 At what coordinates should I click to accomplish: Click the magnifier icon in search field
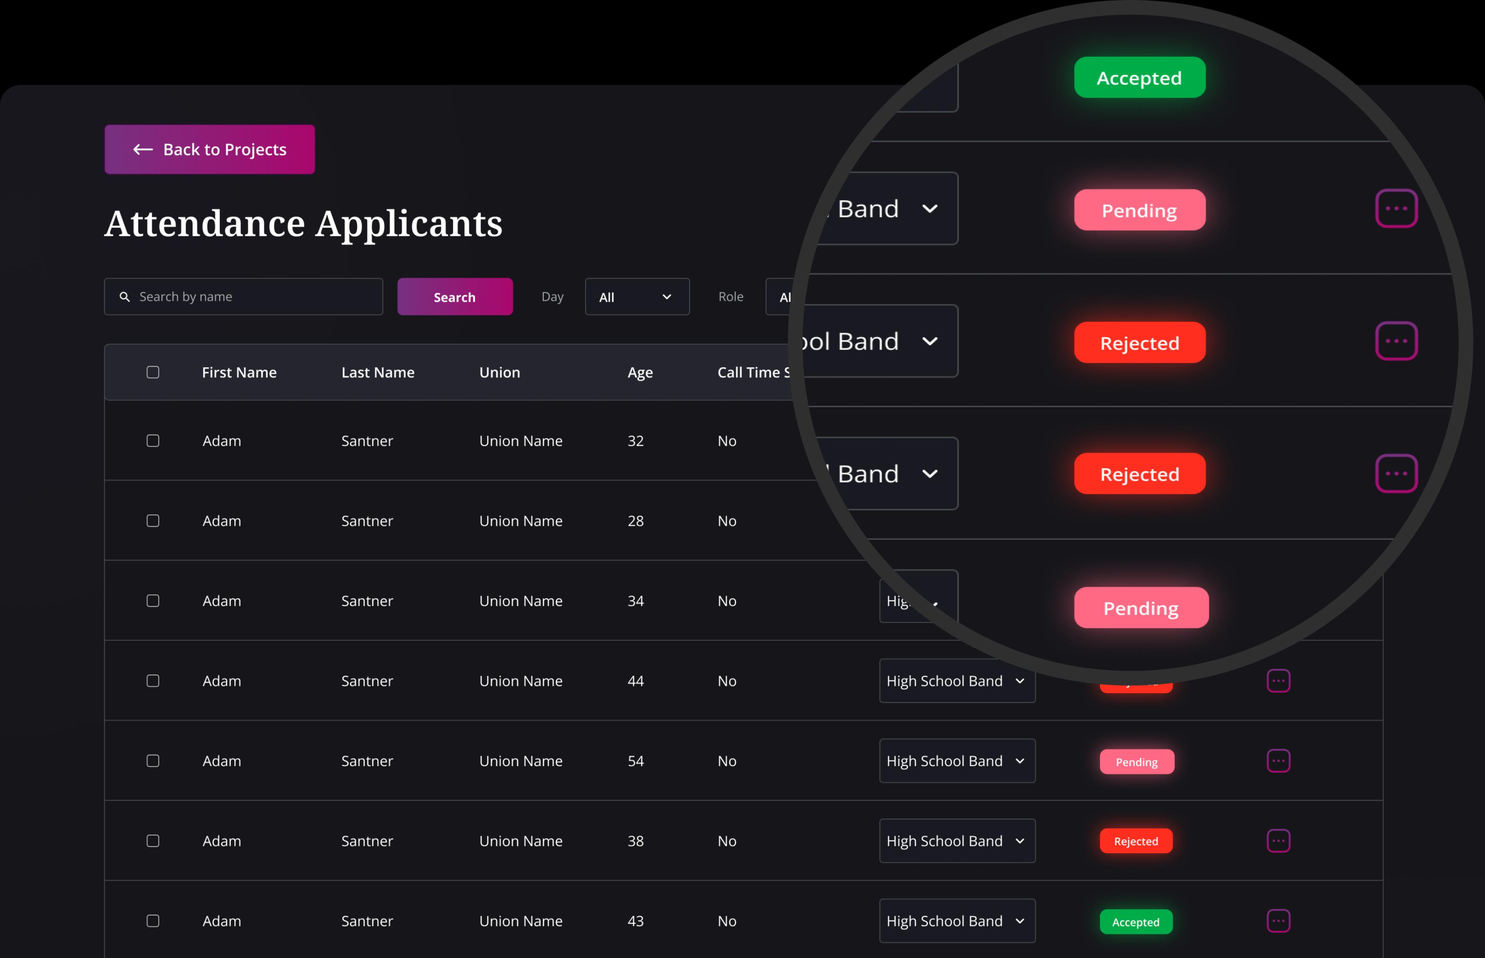(x=125, y=297)
